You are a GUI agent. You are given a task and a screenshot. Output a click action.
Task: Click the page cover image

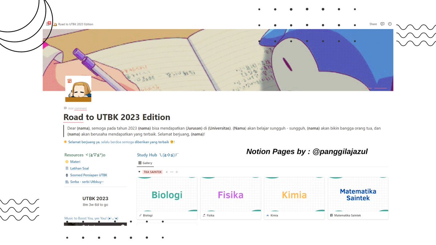click(x=218, y=60)
